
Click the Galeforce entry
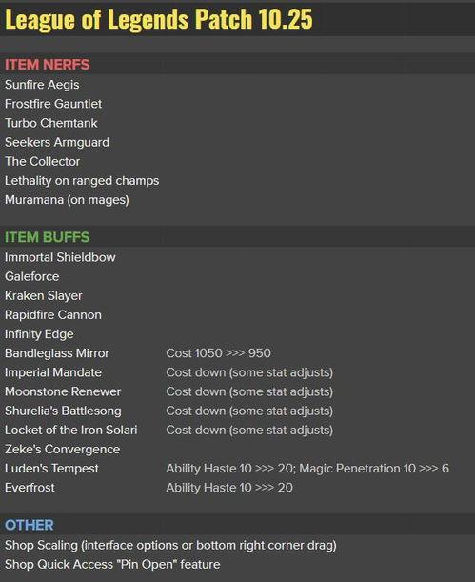click(x=32, y=276)
